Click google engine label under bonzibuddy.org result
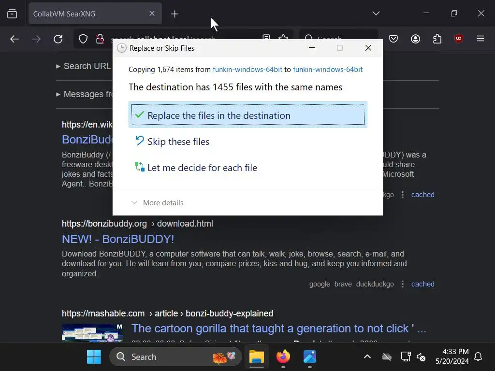 pyautogui.click(x=320, y=284)
